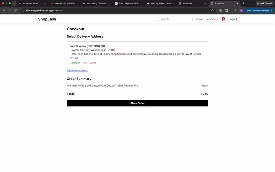Click the address bar URL
The width and height of the screenshot is (275, 172).
point(44,10)
